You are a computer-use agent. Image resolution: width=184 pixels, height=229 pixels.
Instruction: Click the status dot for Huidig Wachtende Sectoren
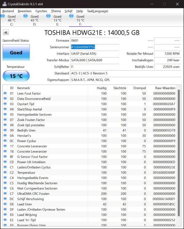tap(5, 183)
